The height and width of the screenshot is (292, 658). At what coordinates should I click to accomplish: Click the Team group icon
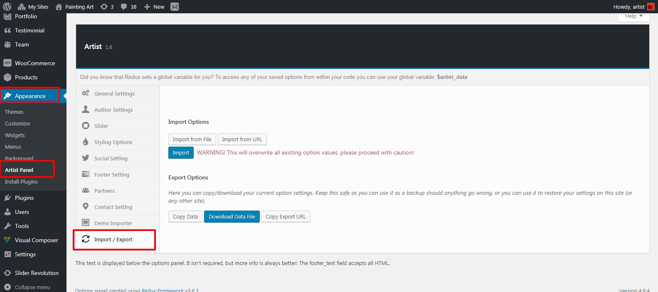[7, 44]
